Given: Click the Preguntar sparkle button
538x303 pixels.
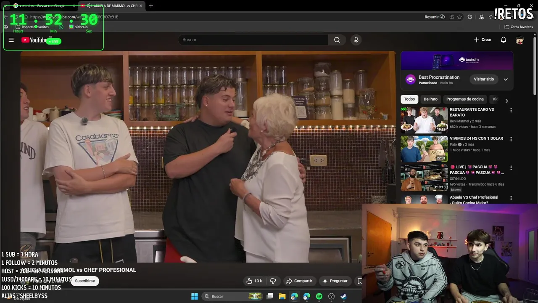Looking at the screenshot, I should [335, 281].
